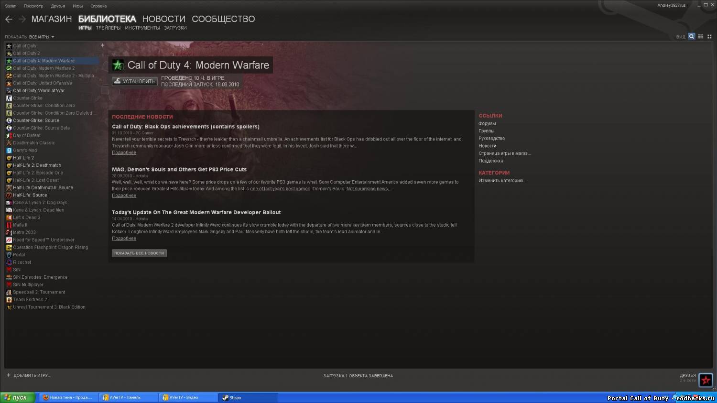
Task: Open the Справка menu
Action: coord(98,6)
